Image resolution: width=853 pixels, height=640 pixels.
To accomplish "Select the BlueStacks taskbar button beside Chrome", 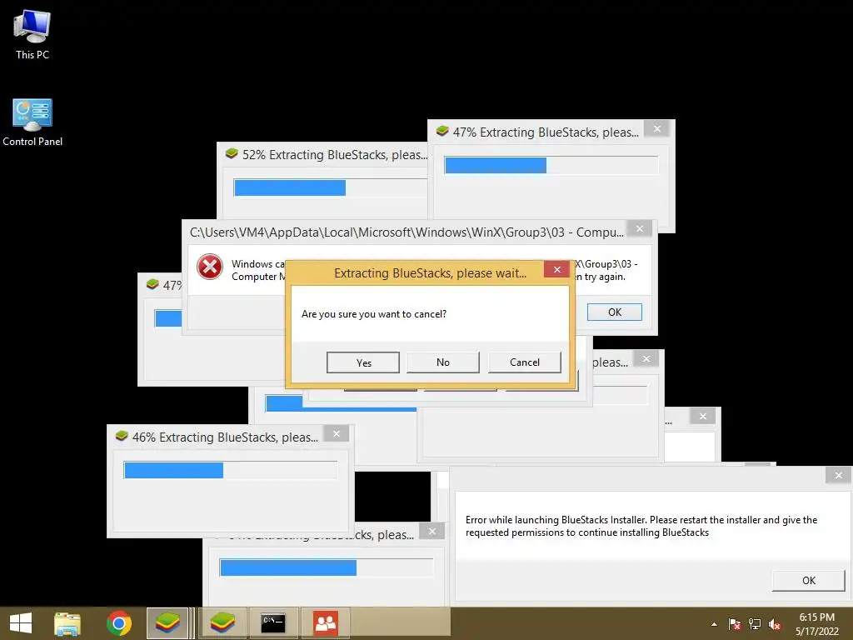I will click(167, 623).
